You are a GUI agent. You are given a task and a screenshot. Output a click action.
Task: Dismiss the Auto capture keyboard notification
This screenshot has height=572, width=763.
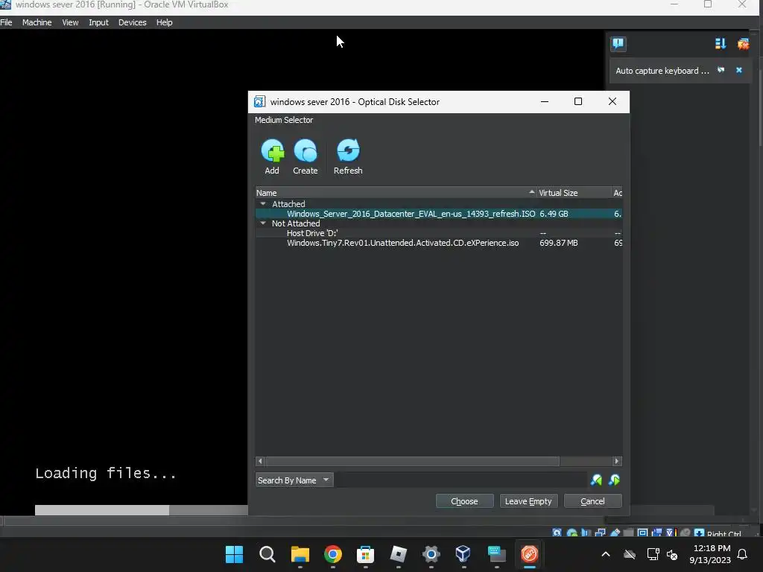click(738, 70)
